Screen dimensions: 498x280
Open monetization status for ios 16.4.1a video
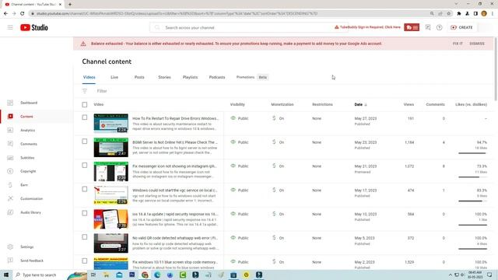tap(278, 214)
